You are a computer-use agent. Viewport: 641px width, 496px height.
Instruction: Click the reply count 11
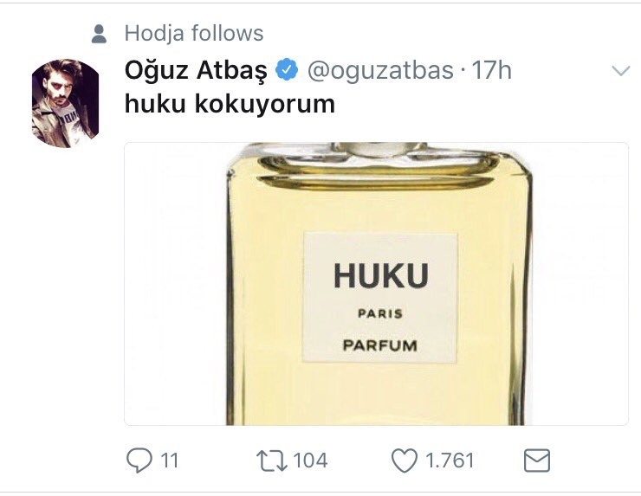169,461
